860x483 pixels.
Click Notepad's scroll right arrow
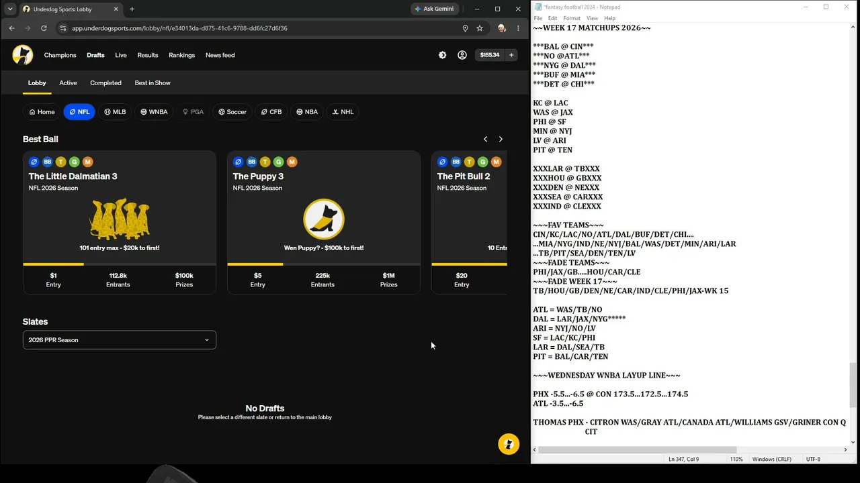(845, 450)
